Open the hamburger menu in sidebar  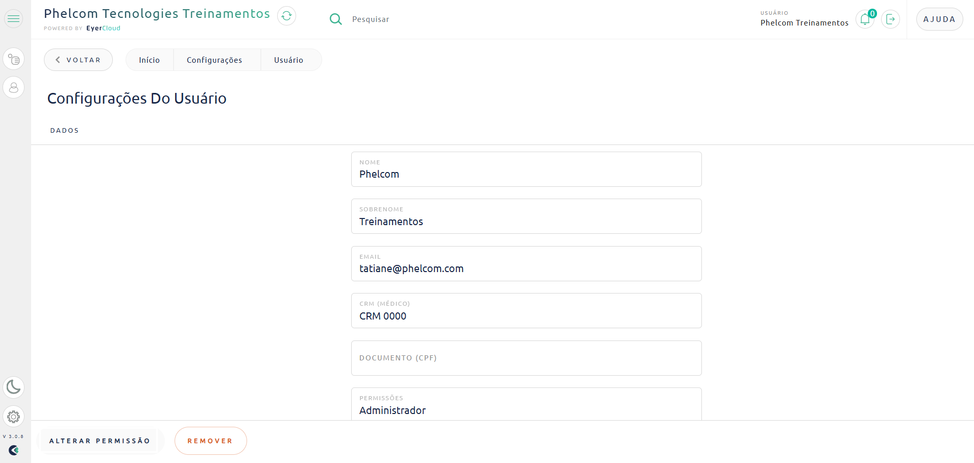coord(14,19)
